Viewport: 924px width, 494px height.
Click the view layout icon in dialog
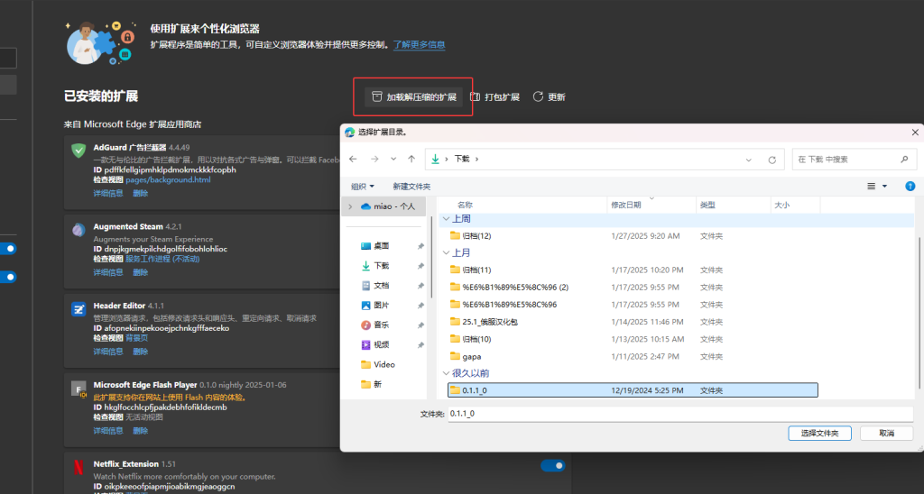click(x=871, y=186)
